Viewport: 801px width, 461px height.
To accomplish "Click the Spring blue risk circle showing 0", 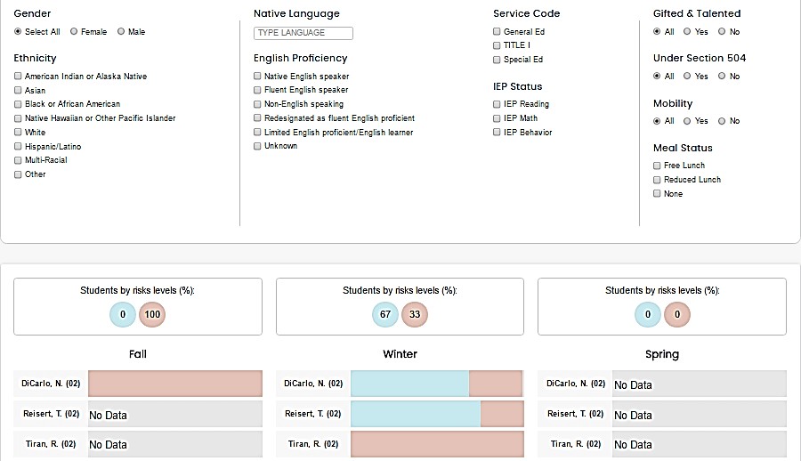I will tap(648, 314).
